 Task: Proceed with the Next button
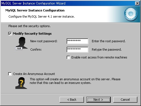tap(98, 100)
